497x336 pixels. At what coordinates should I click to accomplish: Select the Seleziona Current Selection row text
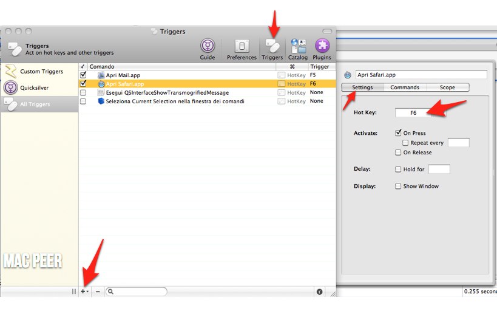coord(175,101)
